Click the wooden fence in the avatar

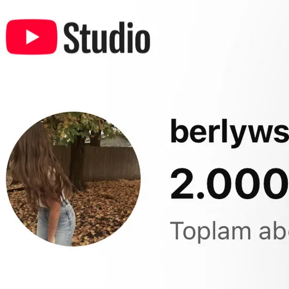tap(110, 163)
